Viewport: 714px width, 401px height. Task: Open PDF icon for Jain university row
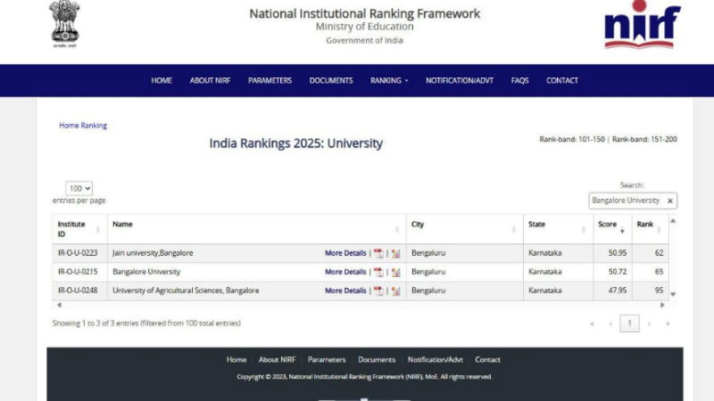tap(378, 253)
